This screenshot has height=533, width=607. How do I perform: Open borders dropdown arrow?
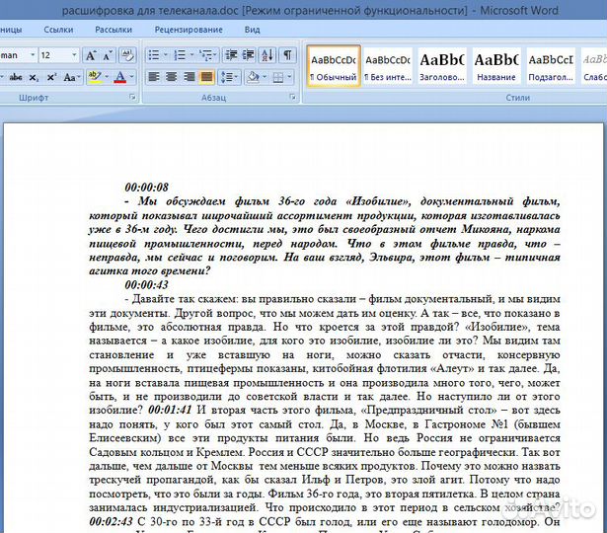tap(289, 77)
